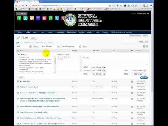This screenshot has height=126, width=168.
Task: Open the Comments menu in navigation bar
Action: click(x=59, y=33)
